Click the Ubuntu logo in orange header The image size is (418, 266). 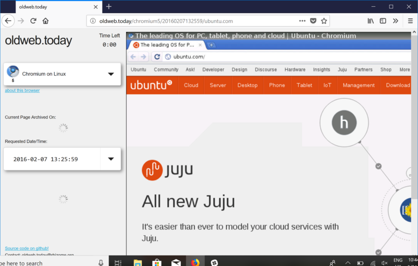coord(151,85)
